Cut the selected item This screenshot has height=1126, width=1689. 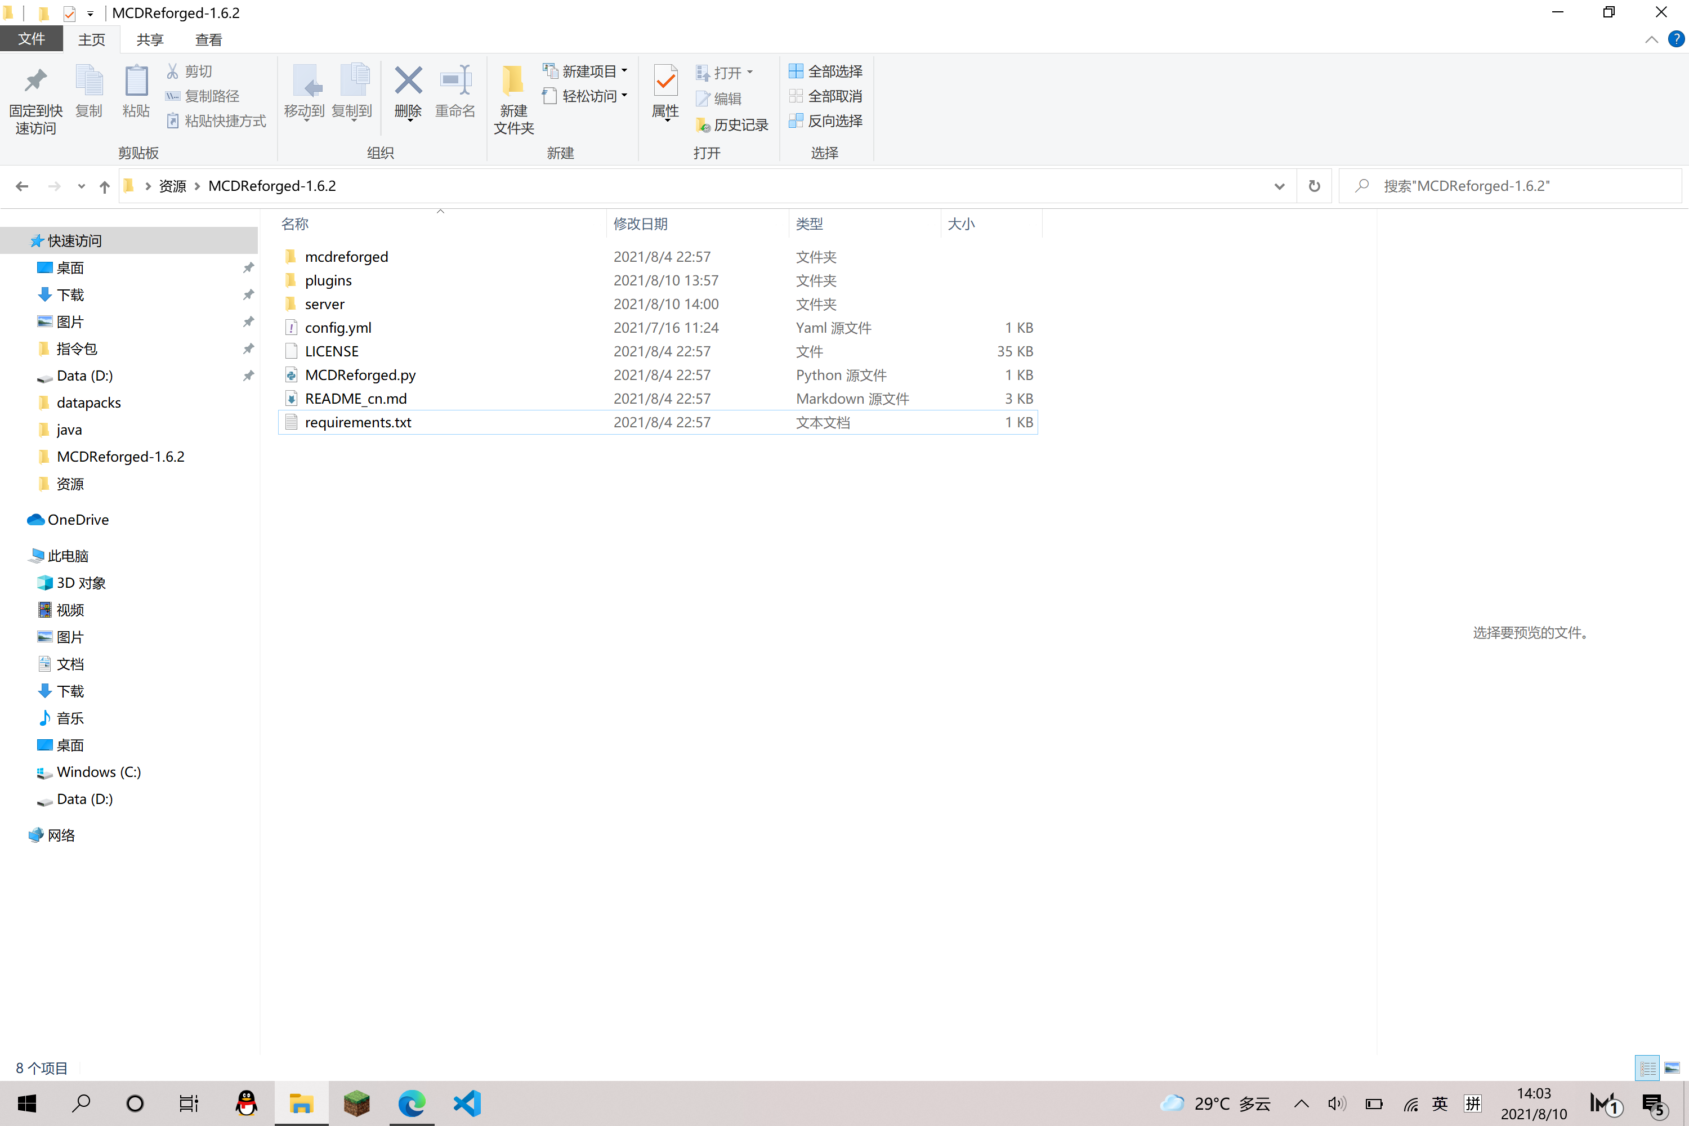pyautogui.click(x=190, y=71)
